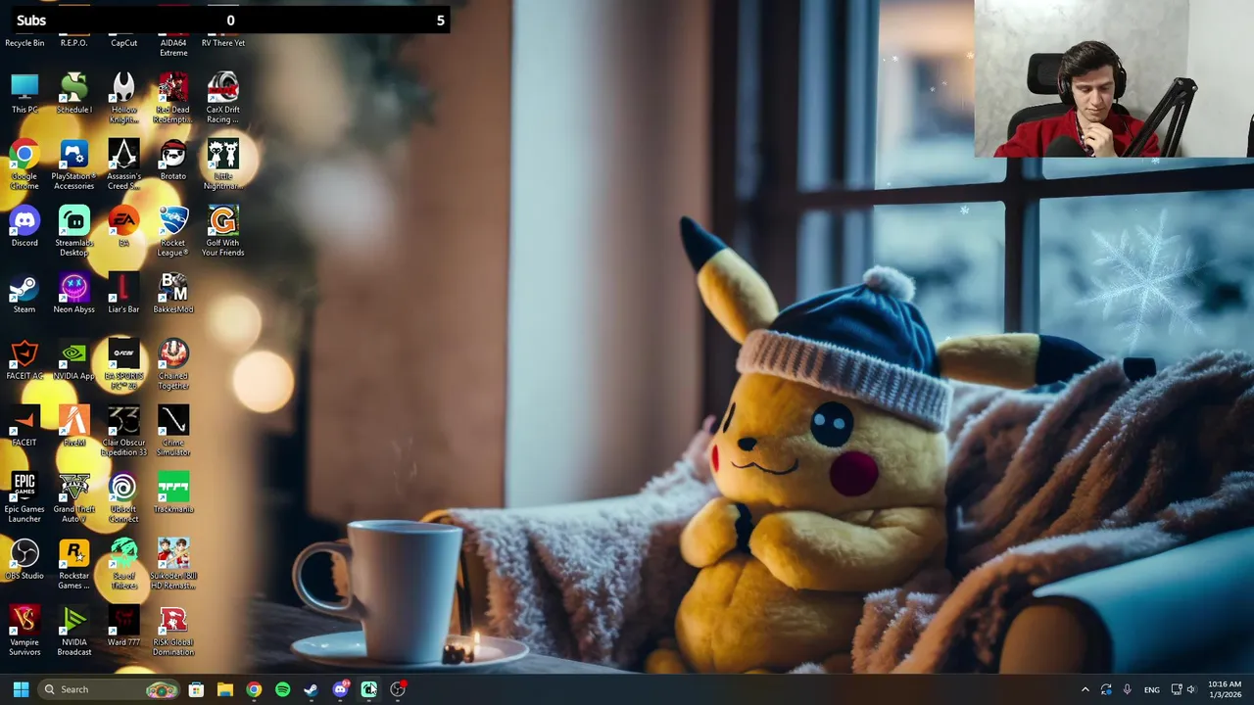Screen dimensions: 1254x705
Task: Open Discord taskbar icon with notification badge
Action: (340, 689)
